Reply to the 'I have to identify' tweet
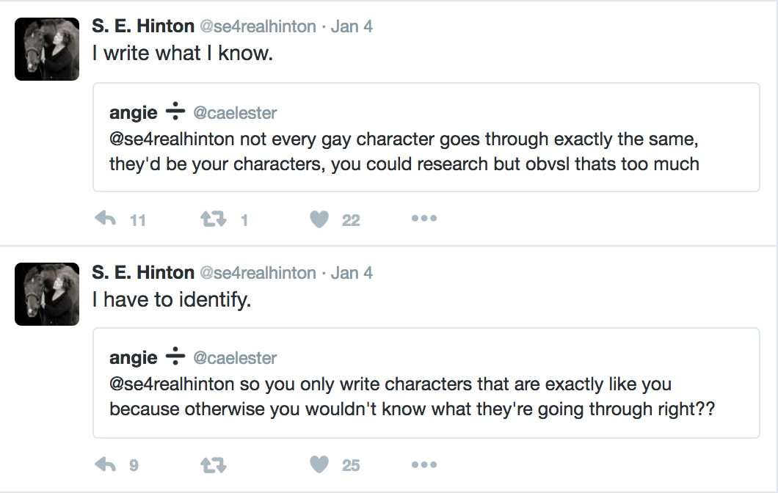The image size is (778, 493). click(x=106, y=464)
